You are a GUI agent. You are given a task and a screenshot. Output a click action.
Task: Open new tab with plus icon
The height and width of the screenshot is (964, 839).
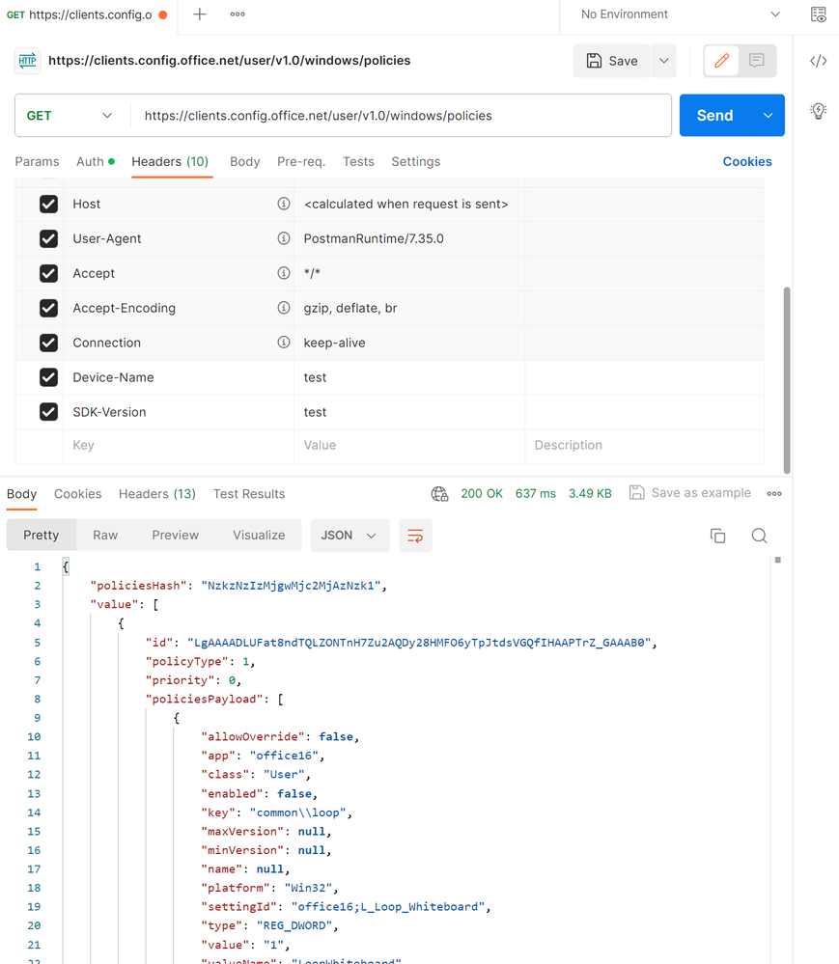coord(200,14)
